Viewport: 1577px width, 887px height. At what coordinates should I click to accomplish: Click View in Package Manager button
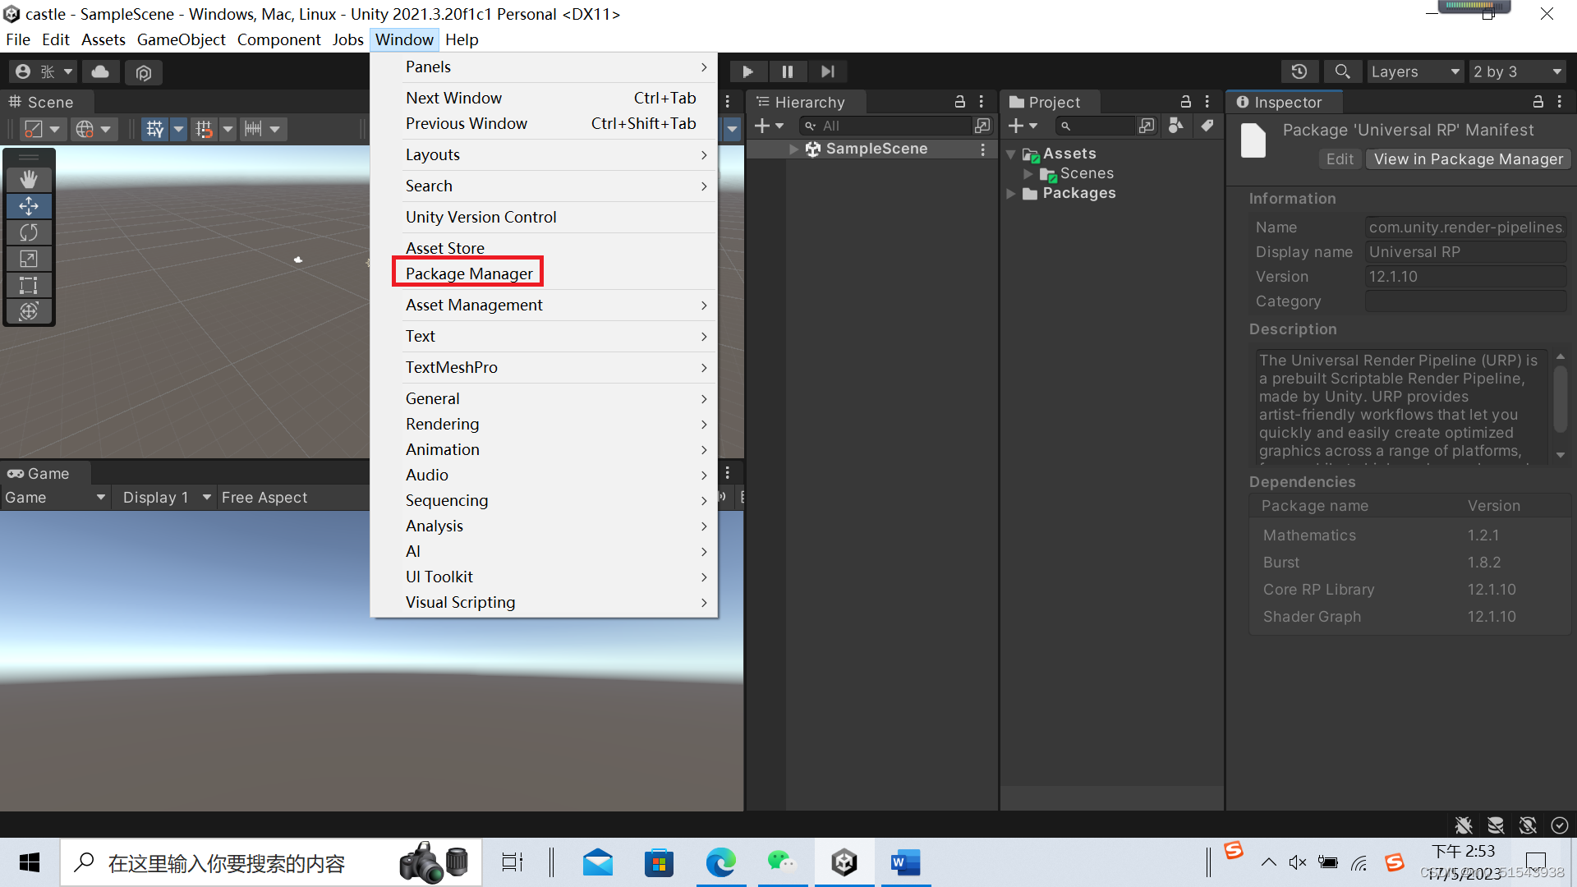click(1468, 159)
